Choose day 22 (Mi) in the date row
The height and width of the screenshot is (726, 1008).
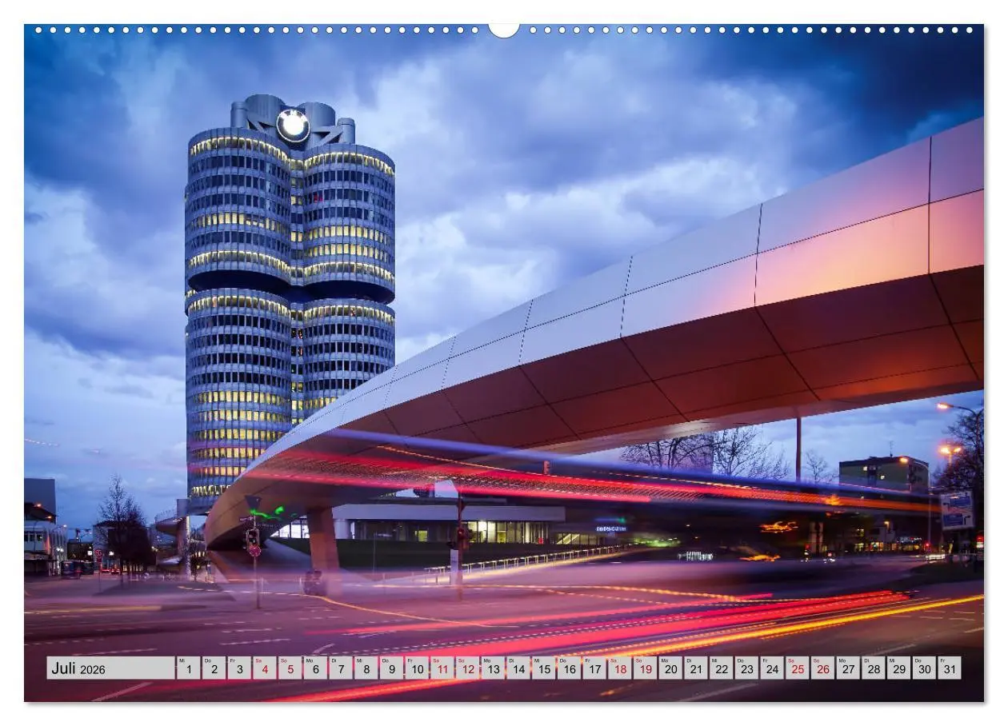point(722,668)
